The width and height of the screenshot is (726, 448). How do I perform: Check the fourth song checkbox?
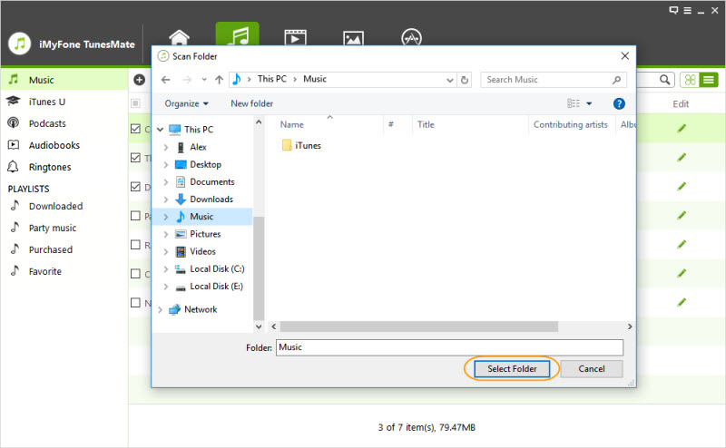tap(135, 216)
